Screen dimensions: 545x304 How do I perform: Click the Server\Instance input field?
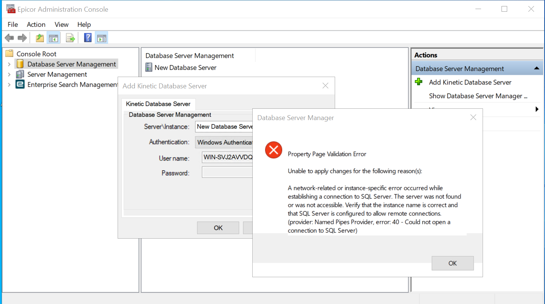[224, 127]
